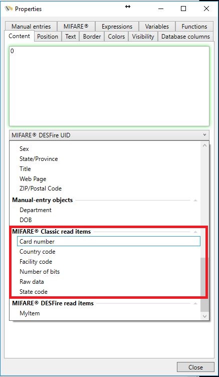Collapse the MIFARE Classic read items group
219x377 pixels.
click(x=195, y=232)
